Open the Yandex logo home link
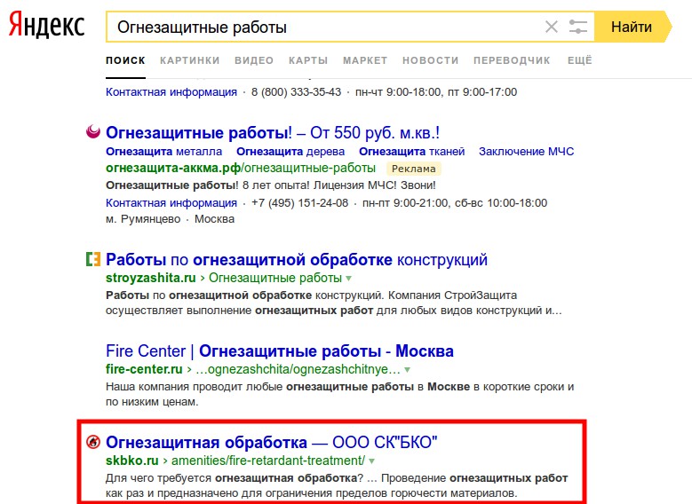692x504 pixels. [47, 26]
